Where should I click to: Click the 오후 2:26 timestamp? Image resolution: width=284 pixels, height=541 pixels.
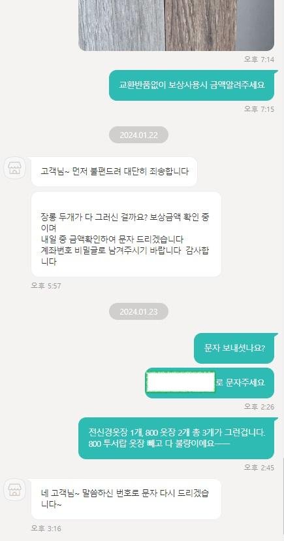click(x=259, y=407)
